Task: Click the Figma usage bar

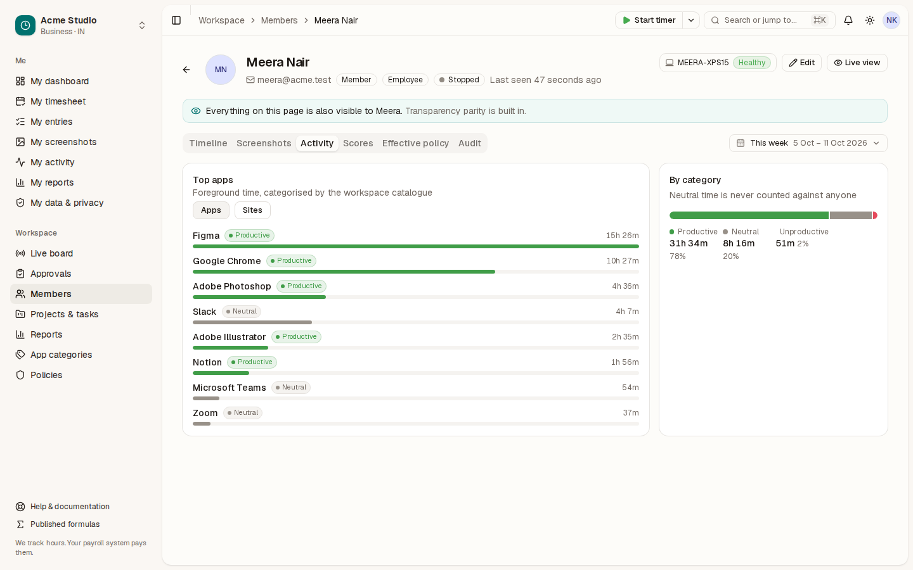Action: (x=416, y=246)
